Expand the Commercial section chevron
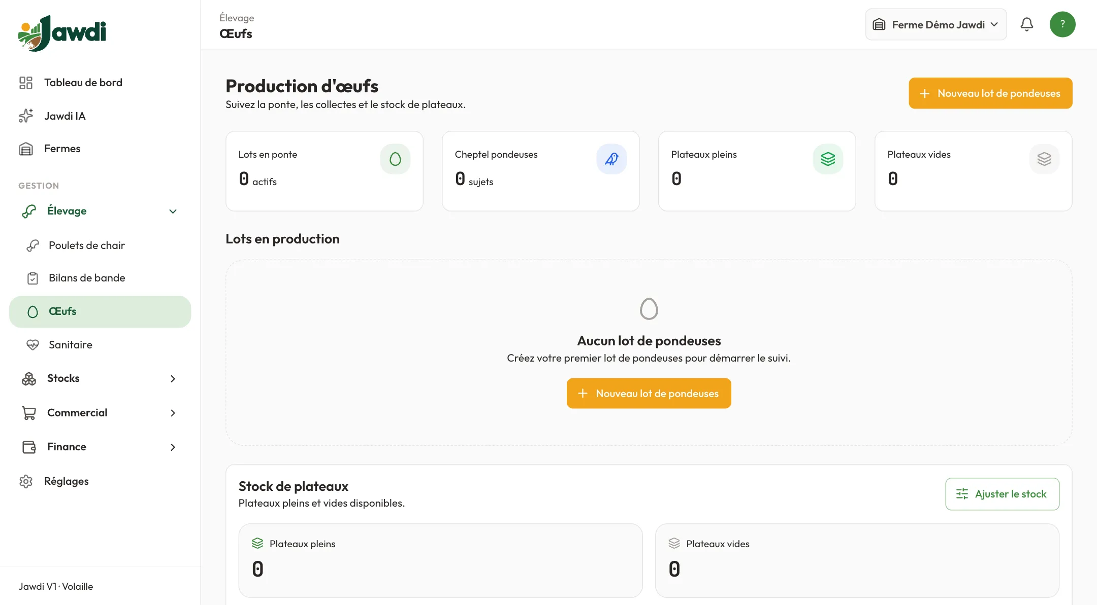Screen dimensions: 1097x605 tap(173, 413)
